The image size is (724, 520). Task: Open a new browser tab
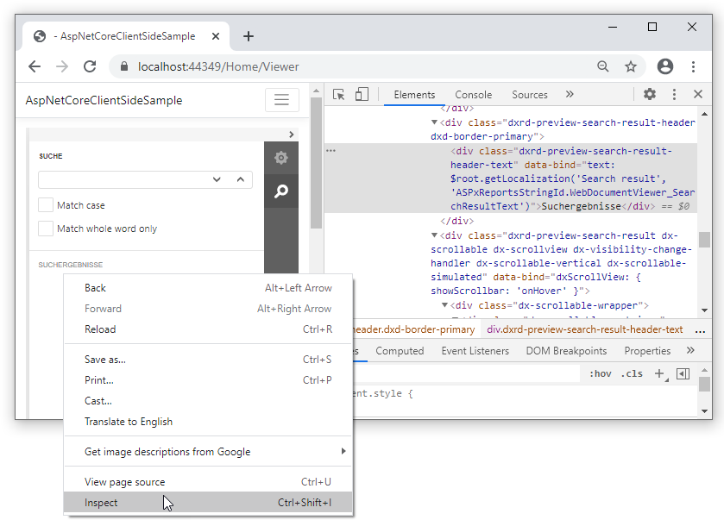(249, 36)
